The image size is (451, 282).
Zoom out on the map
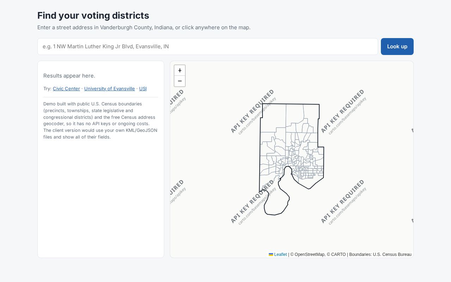coord(180,81)
